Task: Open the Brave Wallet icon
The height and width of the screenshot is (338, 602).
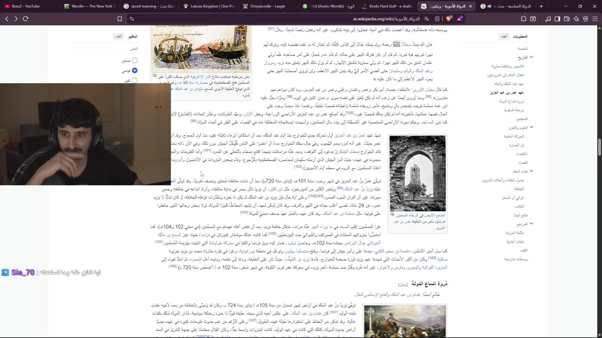Action: pyautogui.click(x=567, y=19)
